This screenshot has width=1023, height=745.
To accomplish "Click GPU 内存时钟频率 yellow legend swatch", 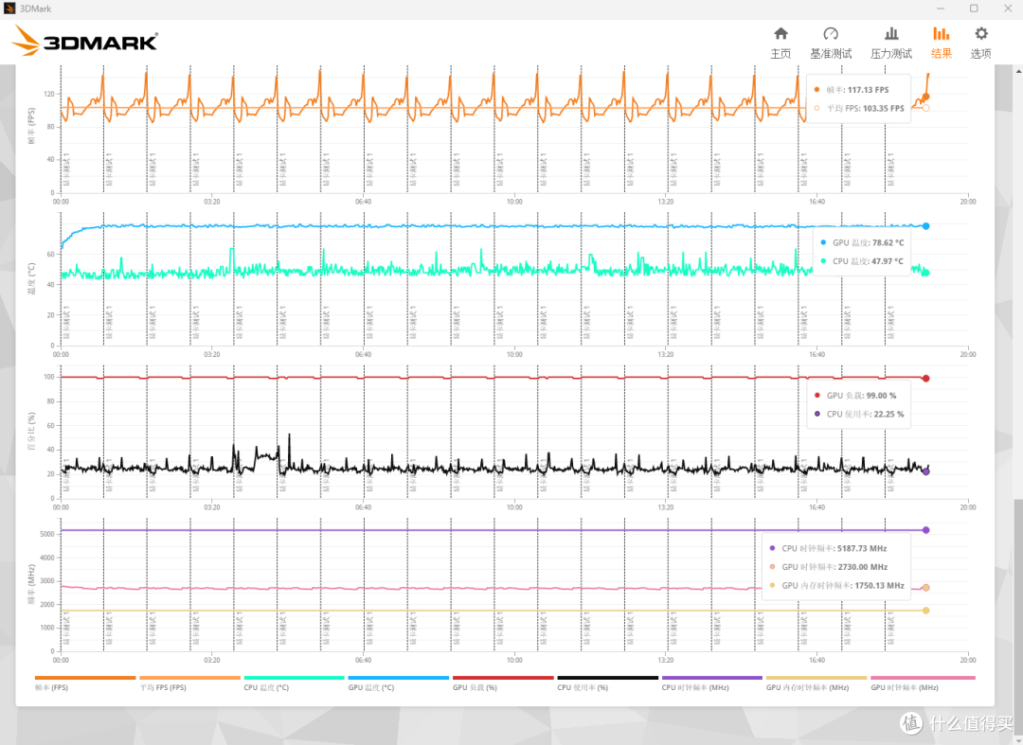I will pos(817,678).
